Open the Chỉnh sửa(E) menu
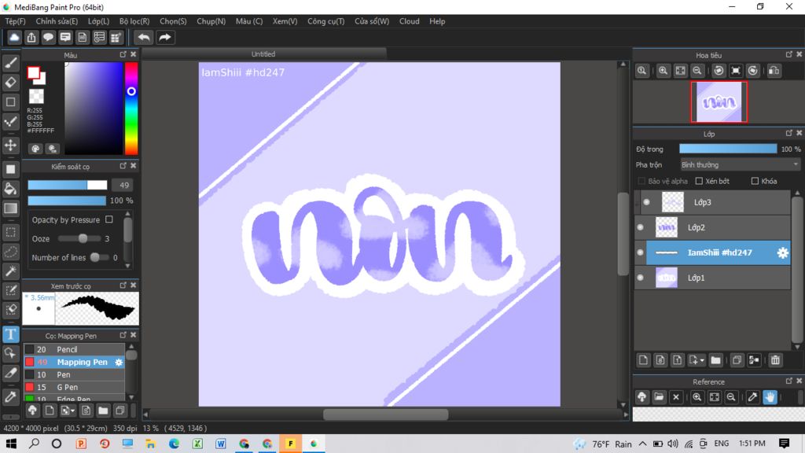Viewport: 805px width, 453px height. click(57, 21)
